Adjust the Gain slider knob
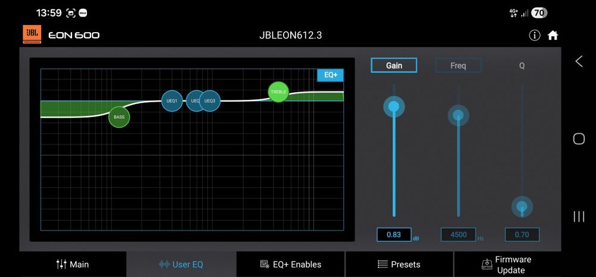This screenshot has height=277, width=596. 394,106
